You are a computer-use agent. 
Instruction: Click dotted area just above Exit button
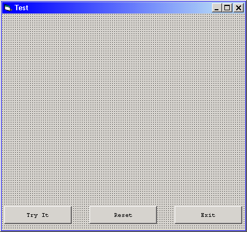coord(208,203)
